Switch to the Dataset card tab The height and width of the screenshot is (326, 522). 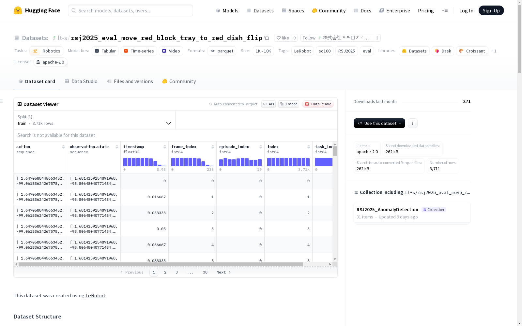[x=37, y=81]
